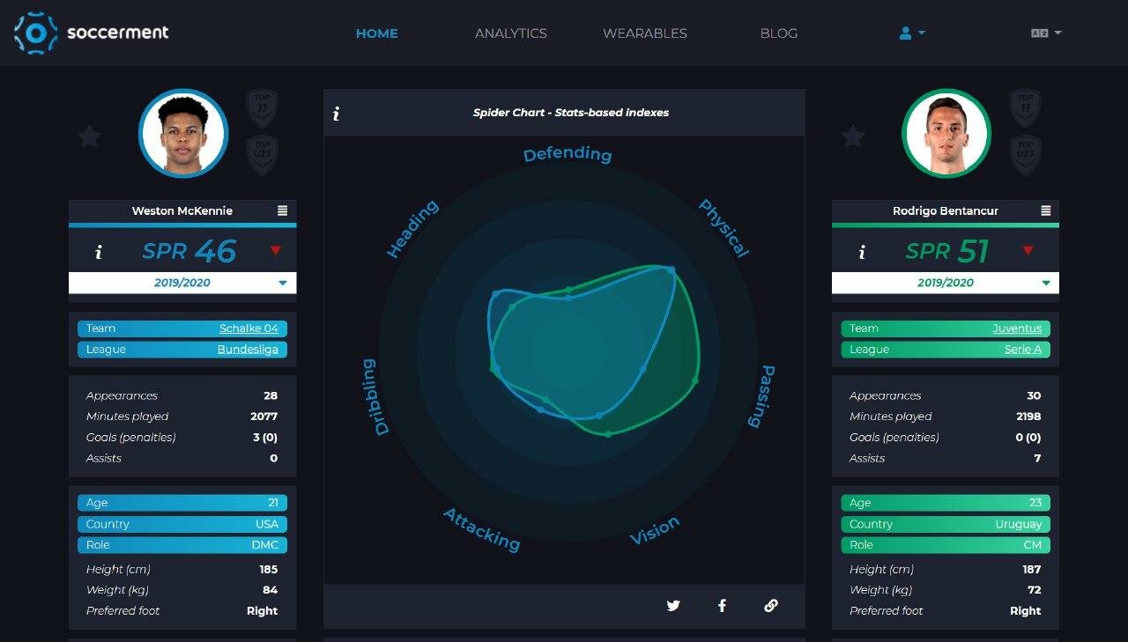This screenshot has height=642, width=1128.
Task: Click Bentancur's Minutes played value 2198
Action: coord(1028,417)
